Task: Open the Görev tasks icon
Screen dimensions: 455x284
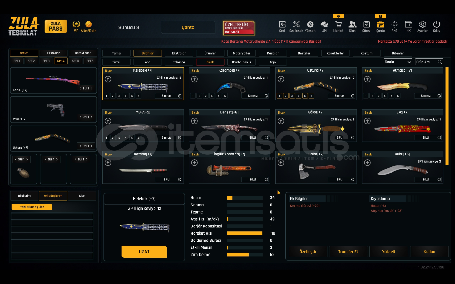Action: coord(366,24)
